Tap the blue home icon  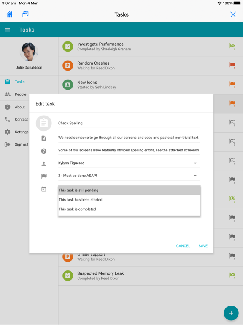tap(10, 14)
